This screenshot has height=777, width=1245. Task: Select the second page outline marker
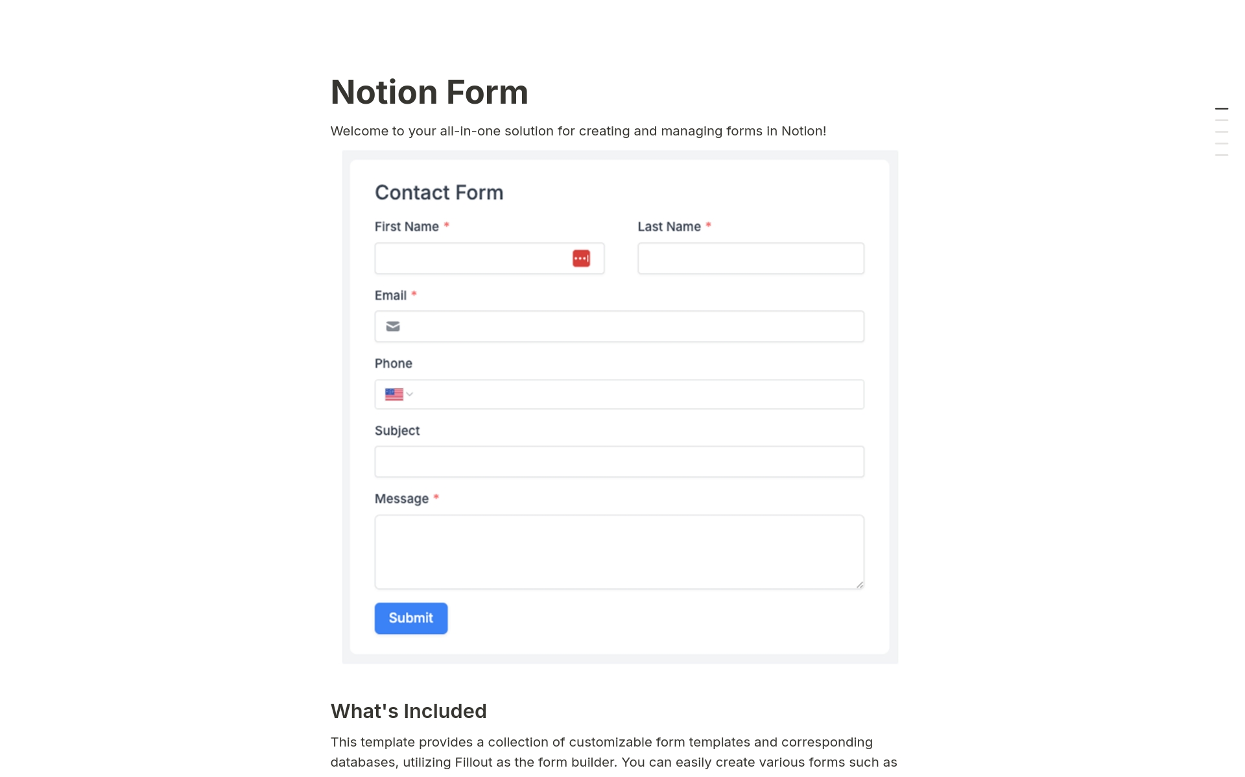point(1222,121)
